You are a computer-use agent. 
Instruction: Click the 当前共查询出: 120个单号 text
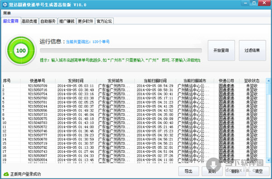pyautogui.click(x=88, y=42)
